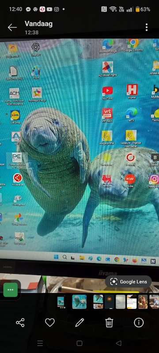159x353 pixels.
Task: Tap the red Delhaize lion icon
Action: 106,179
